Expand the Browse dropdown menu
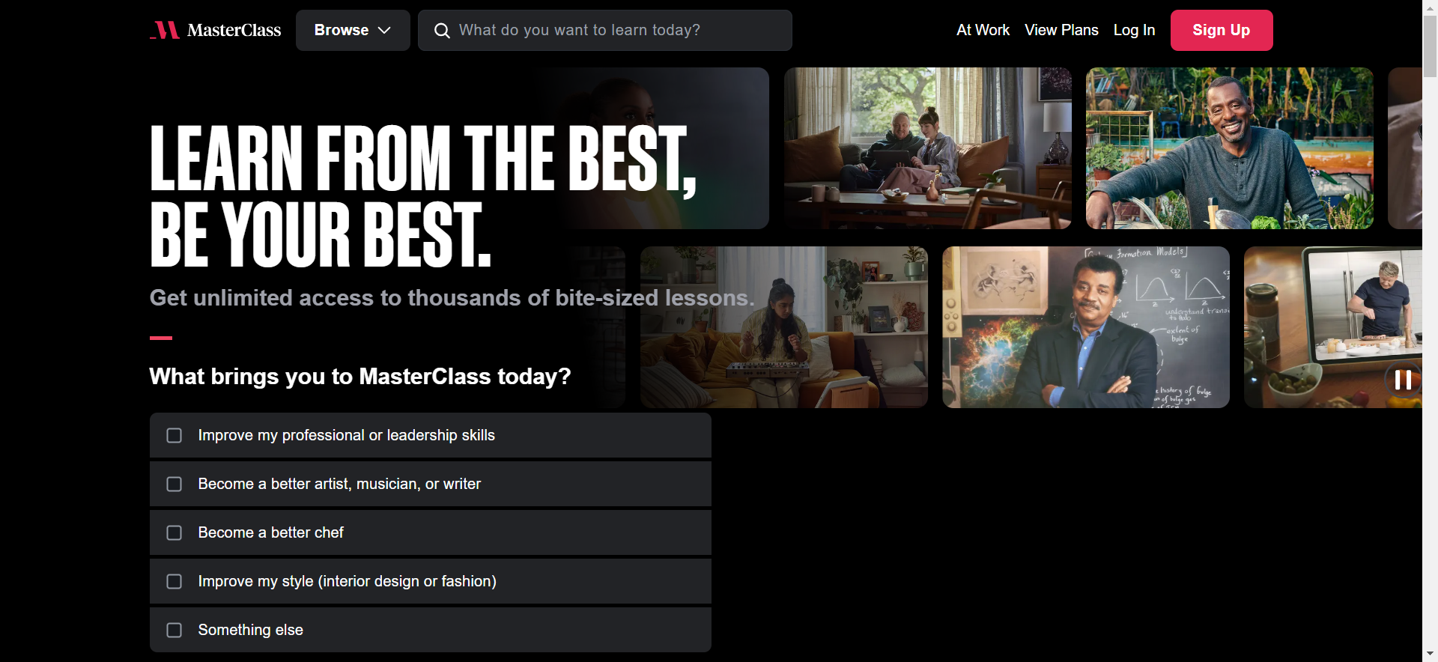 click(353, 31)
